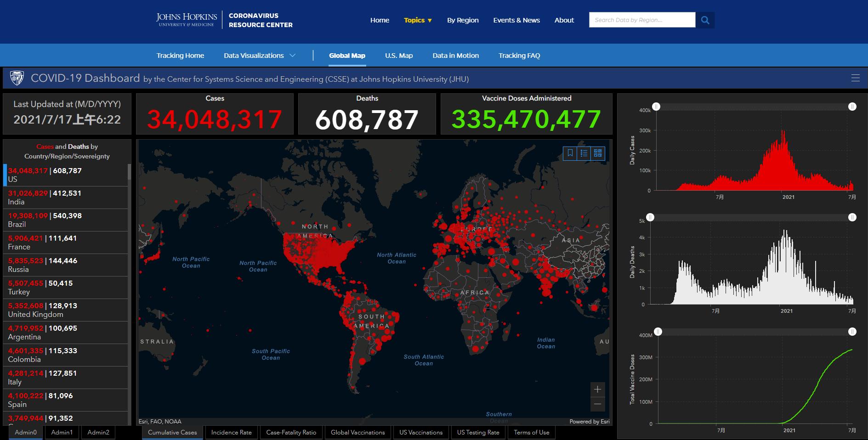The height and width of the screenshot is (440, 868).
Task: Switch to the Admin1 tab
Action: [x=62, y=433]
